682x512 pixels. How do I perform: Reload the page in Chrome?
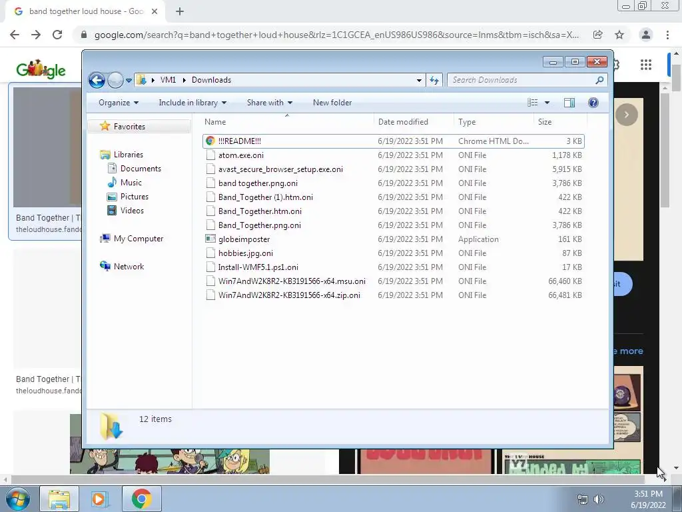pyautogui.click(x=57, y=35)
